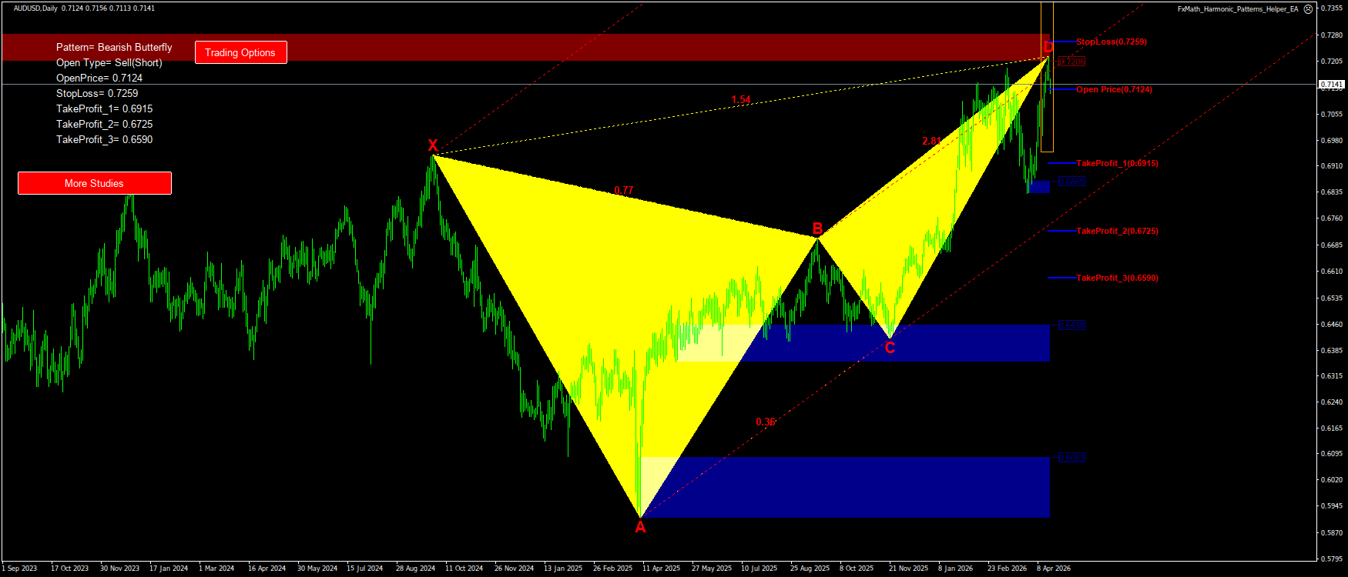Select the 'Open Type= Sell(Short)' label

click(109, 62)
